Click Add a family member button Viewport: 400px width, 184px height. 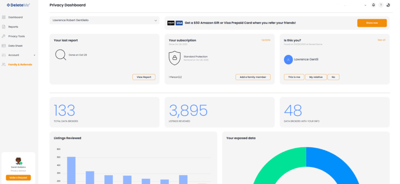click(x=253, y=77)
